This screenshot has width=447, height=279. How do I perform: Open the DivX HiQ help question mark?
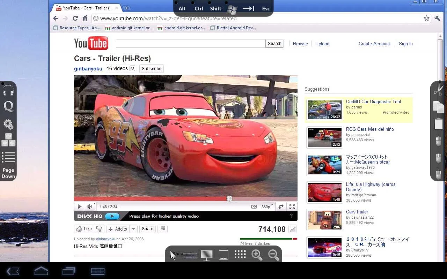pos(291,216)
